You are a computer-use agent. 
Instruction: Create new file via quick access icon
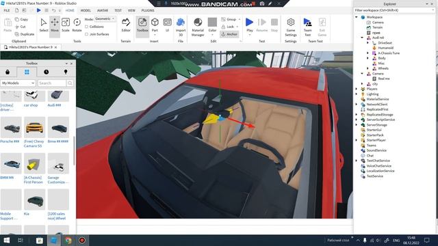pos(16,10)
